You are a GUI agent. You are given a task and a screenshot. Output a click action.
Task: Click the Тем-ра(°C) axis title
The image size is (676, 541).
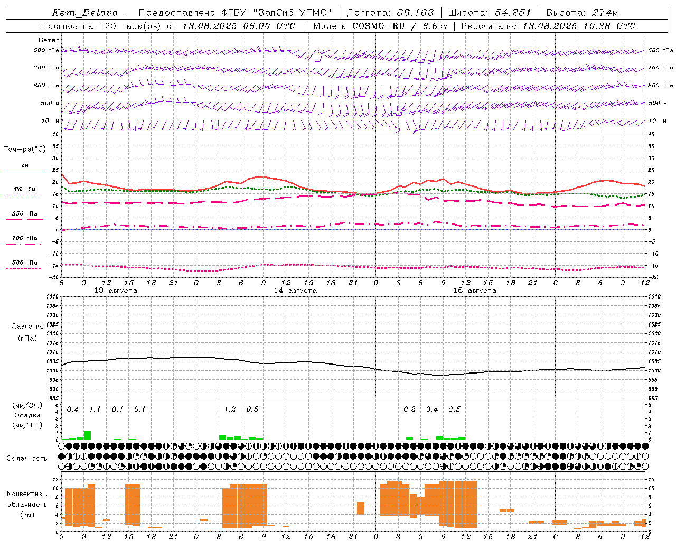25,150
